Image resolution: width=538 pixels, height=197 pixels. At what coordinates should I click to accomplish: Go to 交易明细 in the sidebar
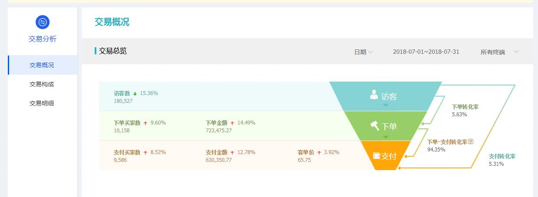pyautogui.click(x=42, y=103)
